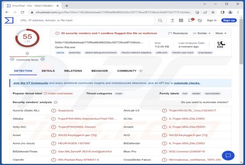Click the search magnifier icon

160,20
